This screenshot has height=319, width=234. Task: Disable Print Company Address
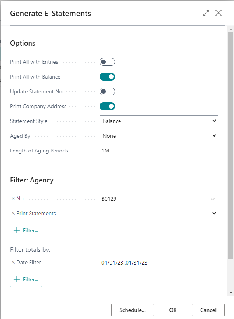(x=107, y=106)
